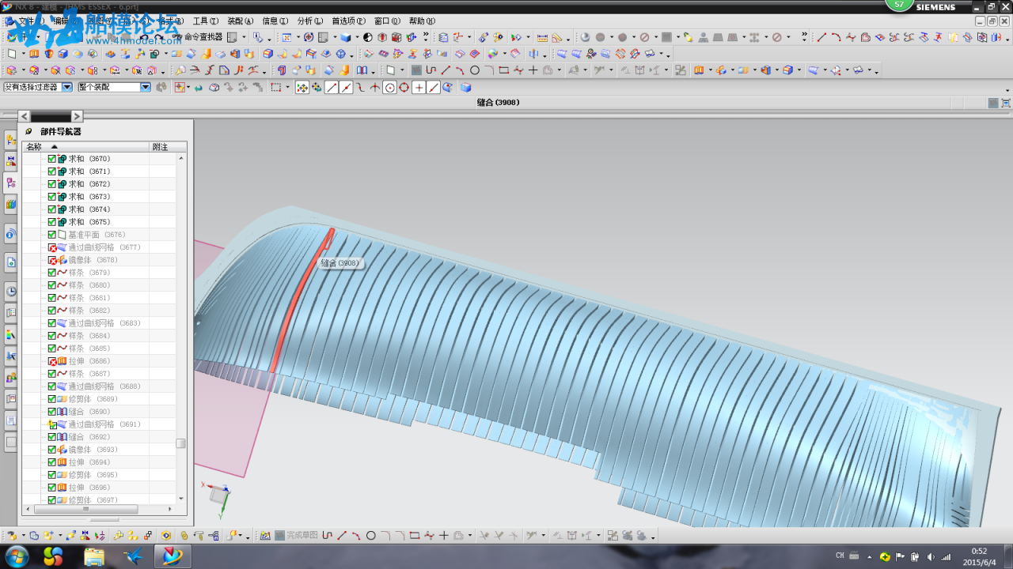The image size is (1013, 569).
Task: Click the plus point icon in third toolbar
Action: pyautogui.click(x=533, y=70)
